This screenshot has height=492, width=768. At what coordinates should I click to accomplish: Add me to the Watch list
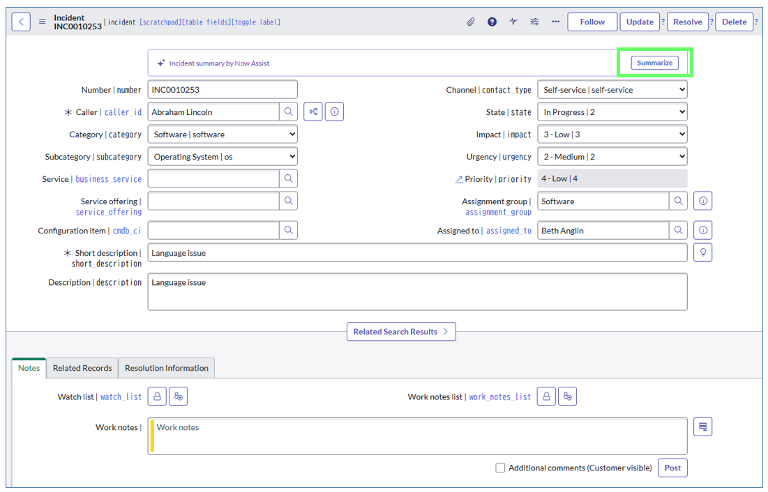179,396
